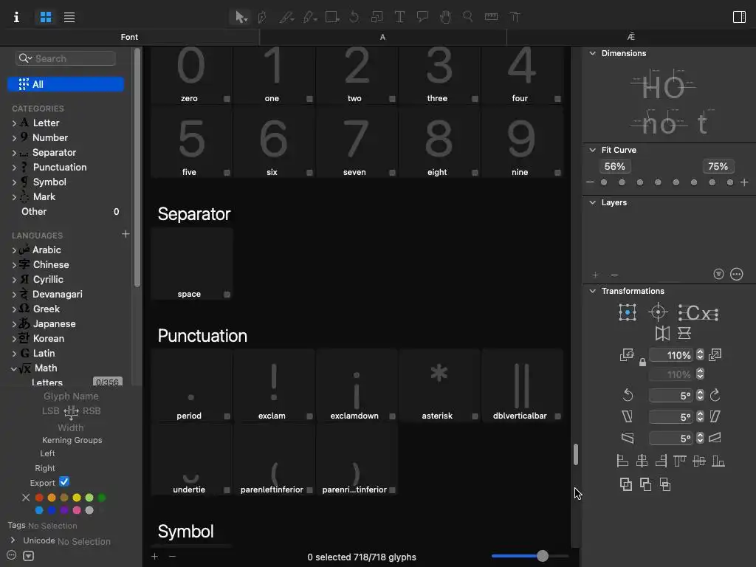Viewport: 756px width, 567px height.
Task: Choose the red color label
Action: click(39, 498)
